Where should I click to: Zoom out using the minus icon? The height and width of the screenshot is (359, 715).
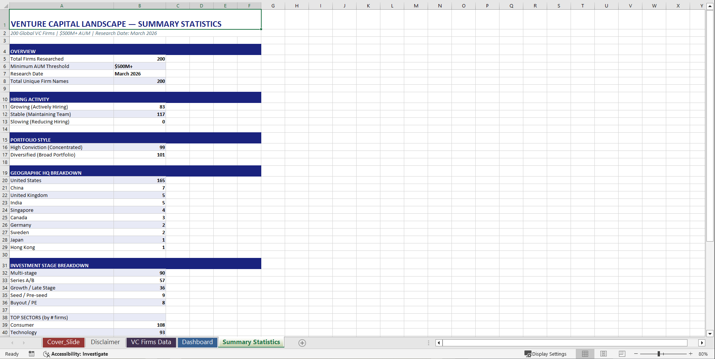click(636, 354)
